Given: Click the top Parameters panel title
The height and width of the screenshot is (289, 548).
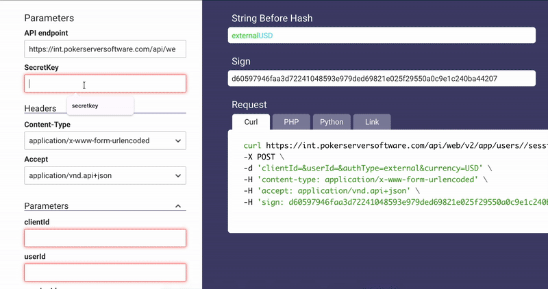Looking at the screenshot, I should [49, 18].
